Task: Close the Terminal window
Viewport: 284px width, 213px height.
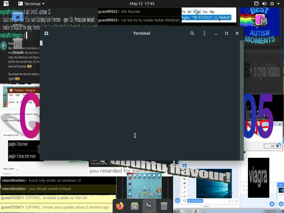Action: [x=237, y=33]
